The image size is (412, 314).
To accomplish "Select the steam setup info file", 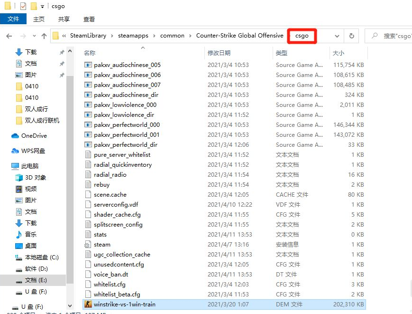I will 102,245.
